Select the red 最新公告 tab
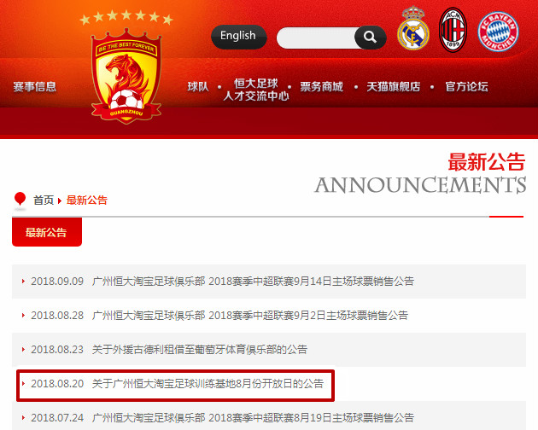Viewport: 538px width, 430px height. click(x=47, y=232)
